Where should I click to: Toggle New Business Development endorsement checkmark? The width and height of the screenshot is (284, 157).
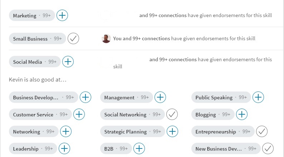[268, 148]
